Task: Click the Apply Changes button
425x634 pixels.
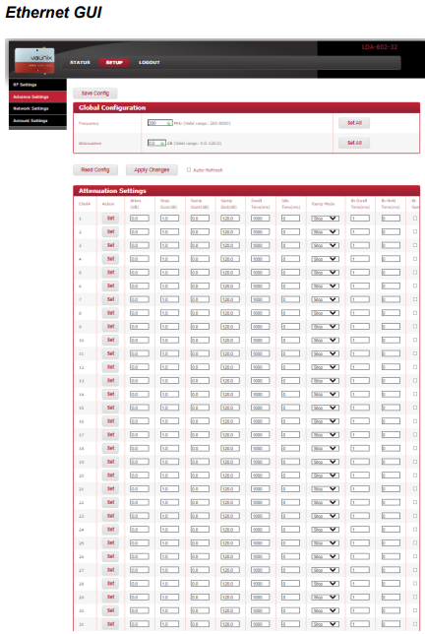Action: (x=152, y=169)
